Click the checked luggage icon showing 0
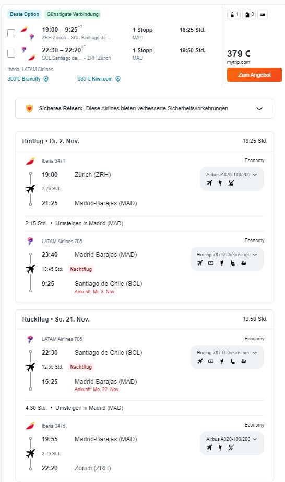 249,15
